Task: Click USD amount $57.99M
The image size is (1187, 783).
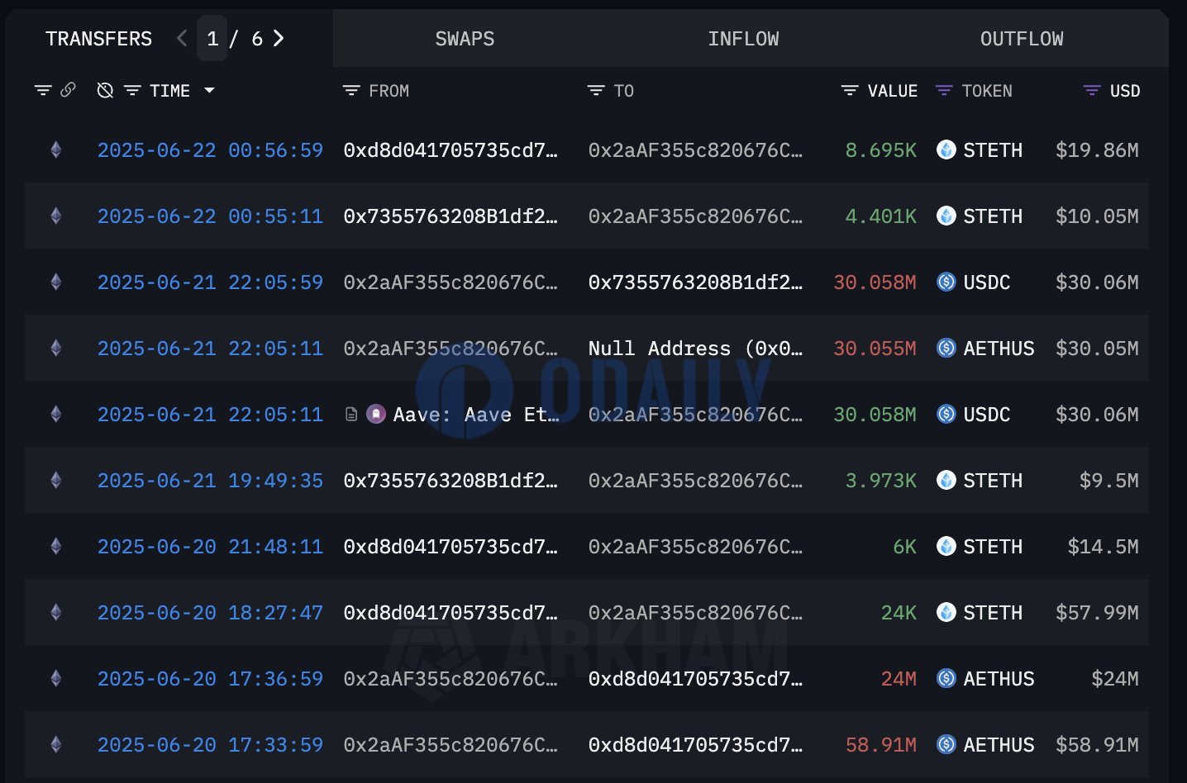Action: coord(1097,613)
